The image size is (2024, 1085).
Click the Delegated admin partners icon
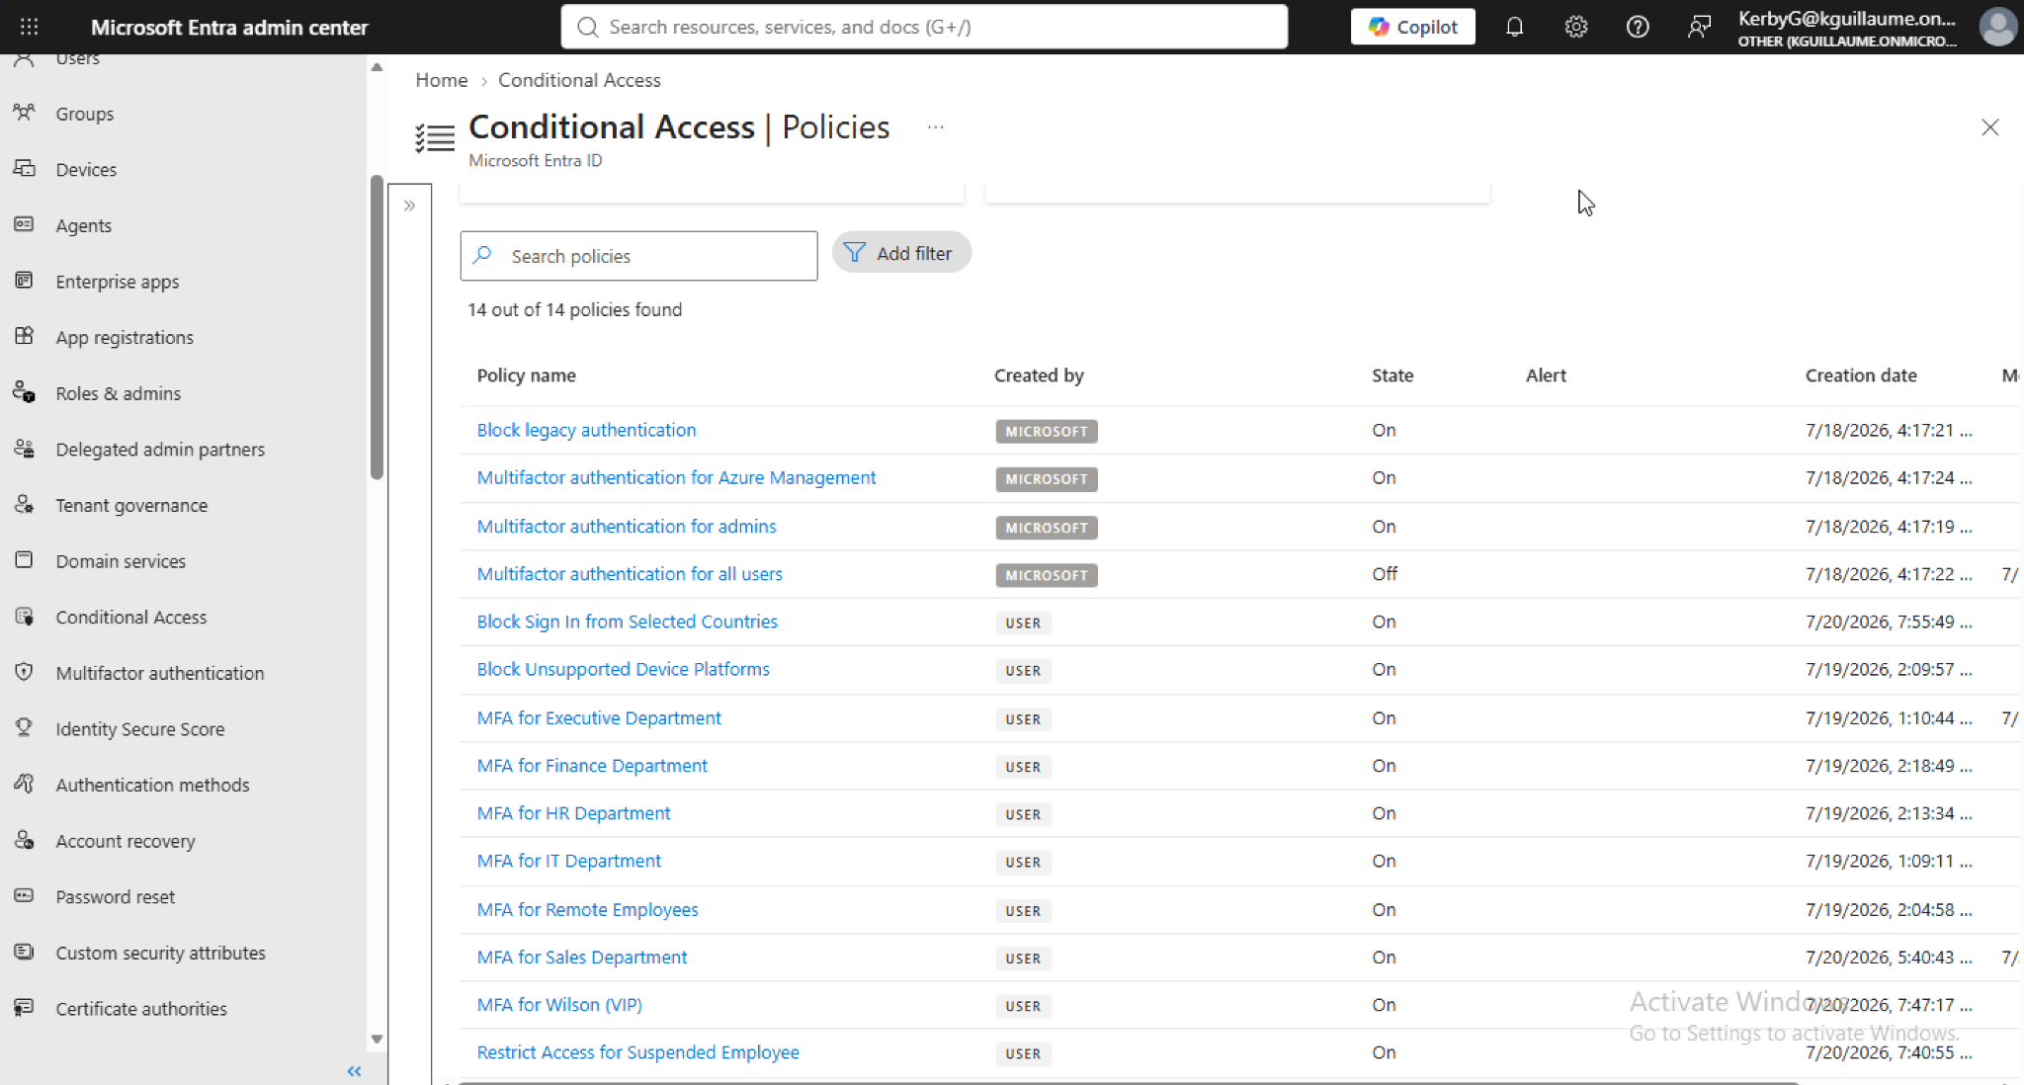[x=25, y=449]
